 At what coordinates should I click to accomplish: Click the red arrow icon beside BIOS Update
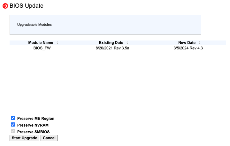click(5, 6)
